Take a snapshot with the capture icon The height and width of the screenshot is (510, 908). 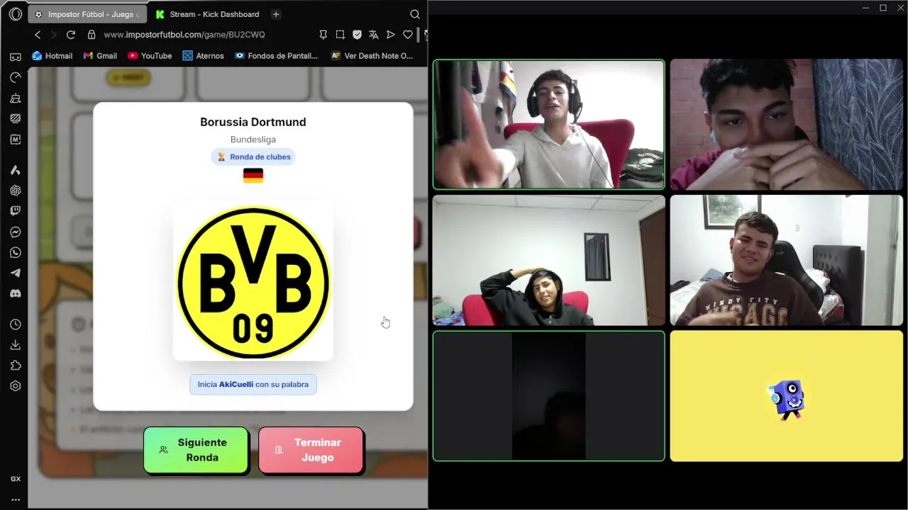point(340,35)
